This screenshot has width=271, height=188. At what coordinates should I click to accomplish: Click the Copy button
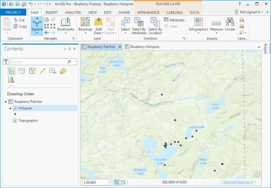(x=20, y=26)
